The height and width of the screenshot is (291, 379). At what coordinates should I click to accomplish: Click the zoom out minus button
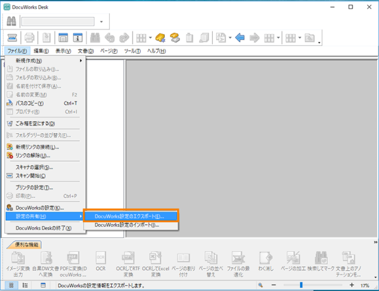274,285
